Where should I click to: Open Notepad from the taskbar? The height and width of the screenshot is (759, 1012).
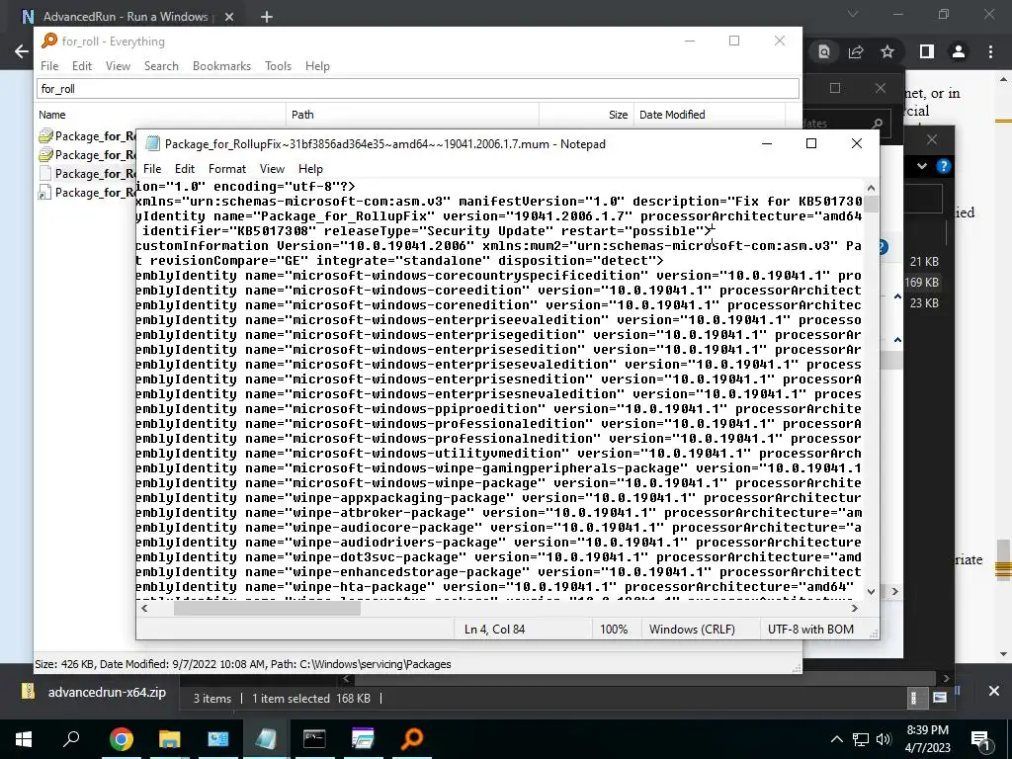pos(266,739)
